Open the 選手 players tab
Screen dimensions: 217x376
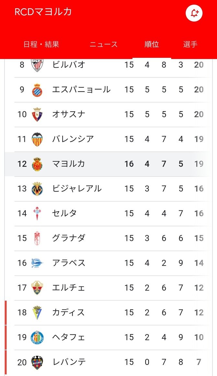[x=190, y=44]
